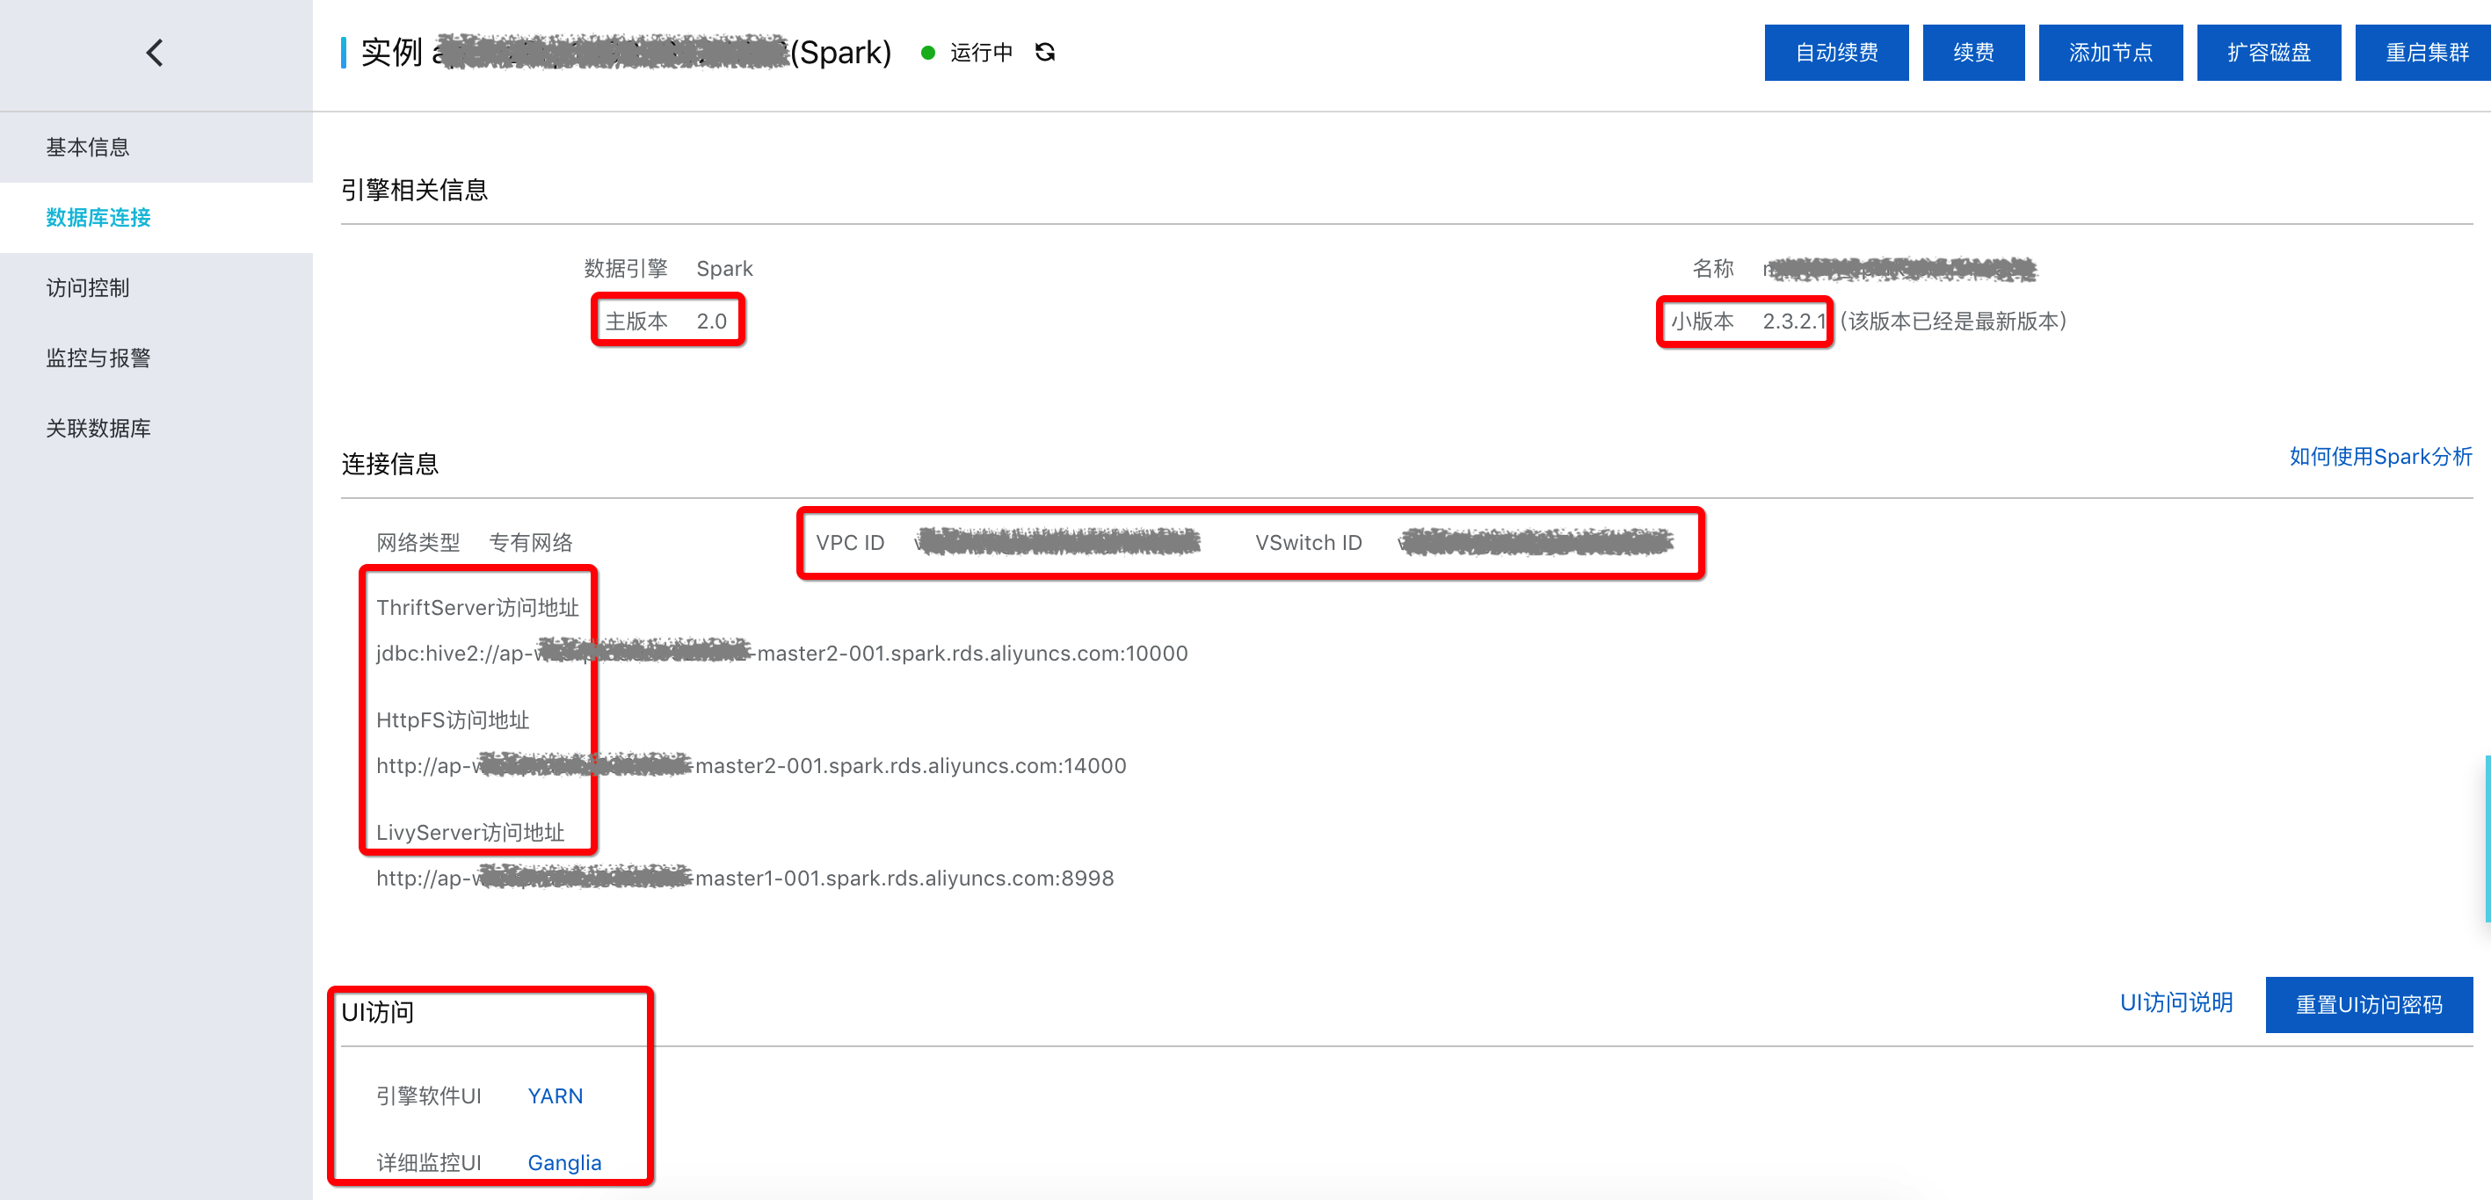Open 关联数据库 sidebar item

(156, 428)
